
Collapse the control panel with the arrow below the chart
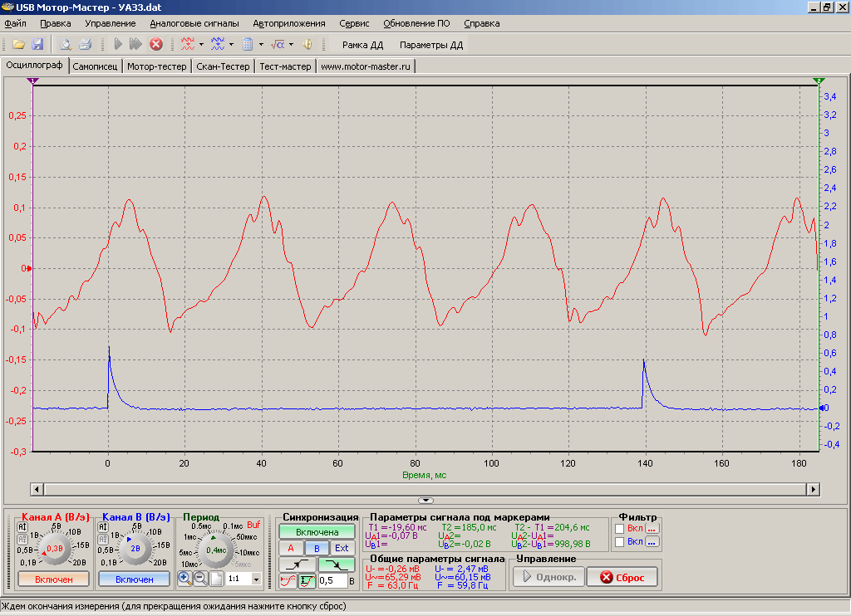click(426, 500)
